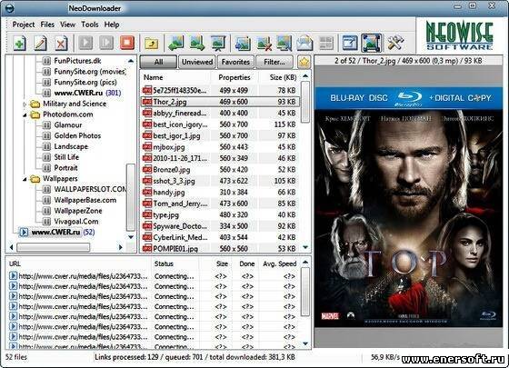Image resolution: width=509 pixels, height=368 pixels.
Task: Click the wrench and hammer settings icon
Action: point(395,43)
